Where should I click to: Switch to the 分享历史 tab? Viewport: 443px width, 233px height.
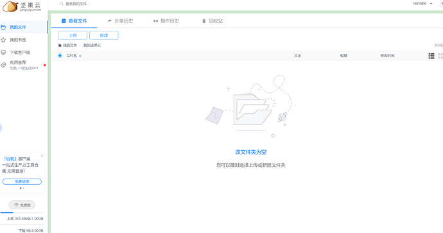click(x=120, y=21)
